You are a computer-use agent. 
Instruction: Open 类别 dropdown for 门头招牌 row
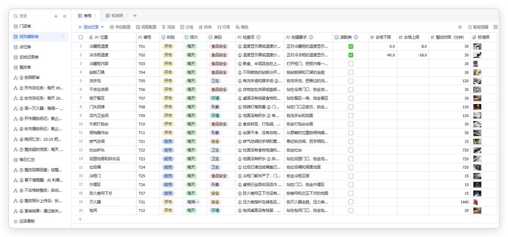215,107
